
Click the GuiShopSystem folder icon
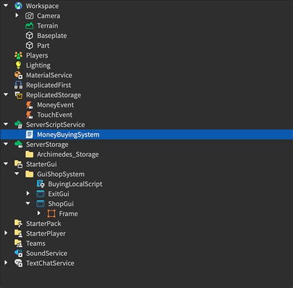pyautogui.click(x=29, y=174)
